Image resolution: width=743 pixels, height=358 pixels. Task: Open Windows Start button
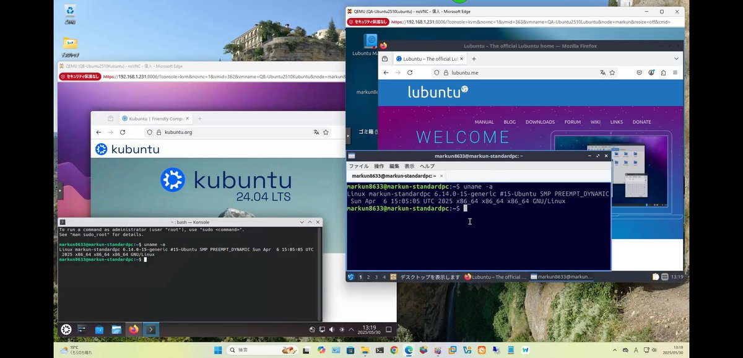pyautogui.click(x=218, y=350)
